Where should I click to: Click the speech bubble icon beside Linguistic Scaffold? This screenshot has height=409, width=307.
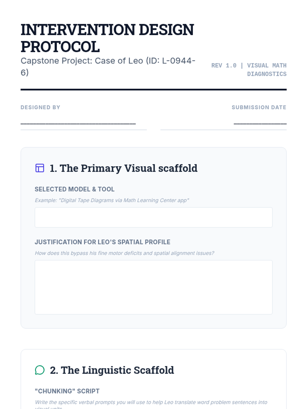[x=40, y=370]
